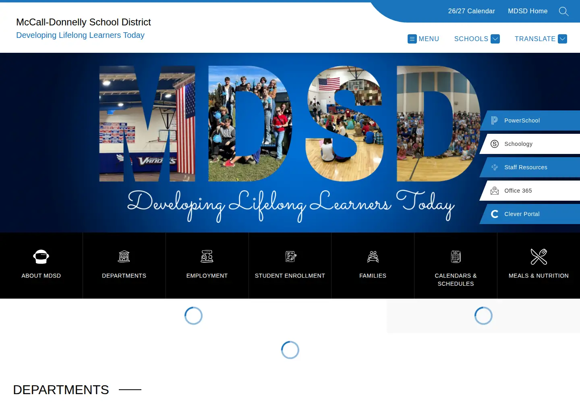Image resolution: width=580 pixels, height=403 pixels.
Task: Open the Staff Resources quick link label
Action: [x=526, y=167]
